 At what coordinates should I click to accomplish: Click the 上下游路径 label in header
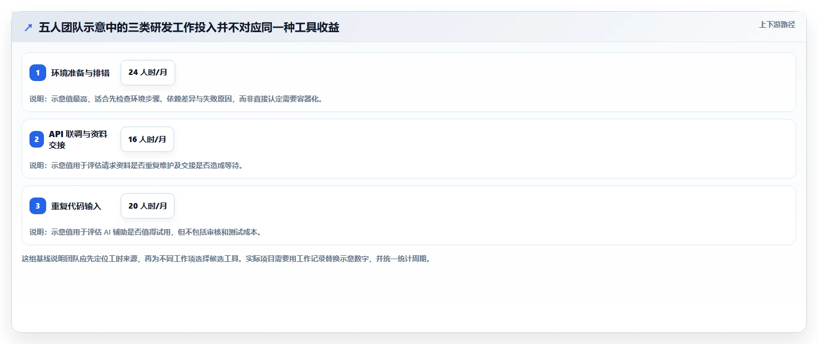click(777, 24)
